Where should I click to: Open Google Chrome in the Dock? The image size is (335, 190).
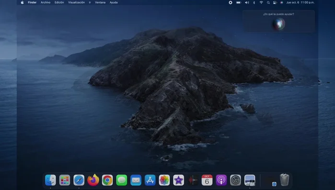(107, 180)
